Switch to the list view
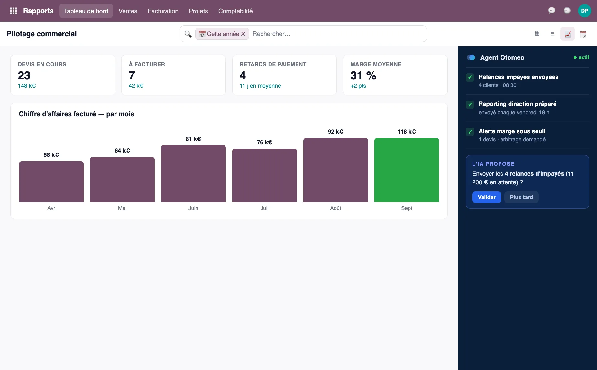The image size is (597, 370). (552, 33)
